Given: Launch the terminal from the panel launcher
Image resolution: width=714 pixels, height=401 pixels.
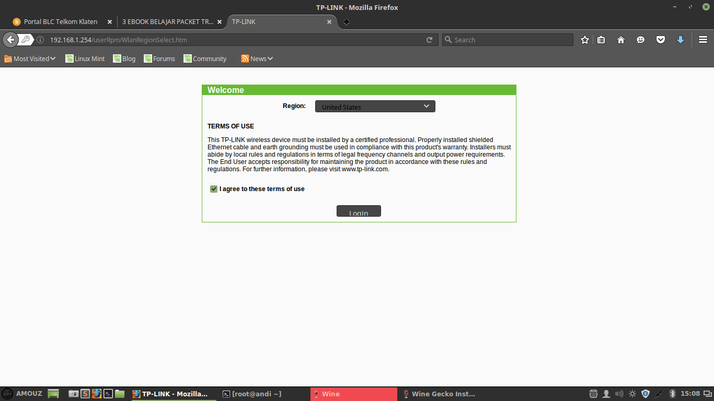Looking at the screenshot, I should (x=108, y=394).
